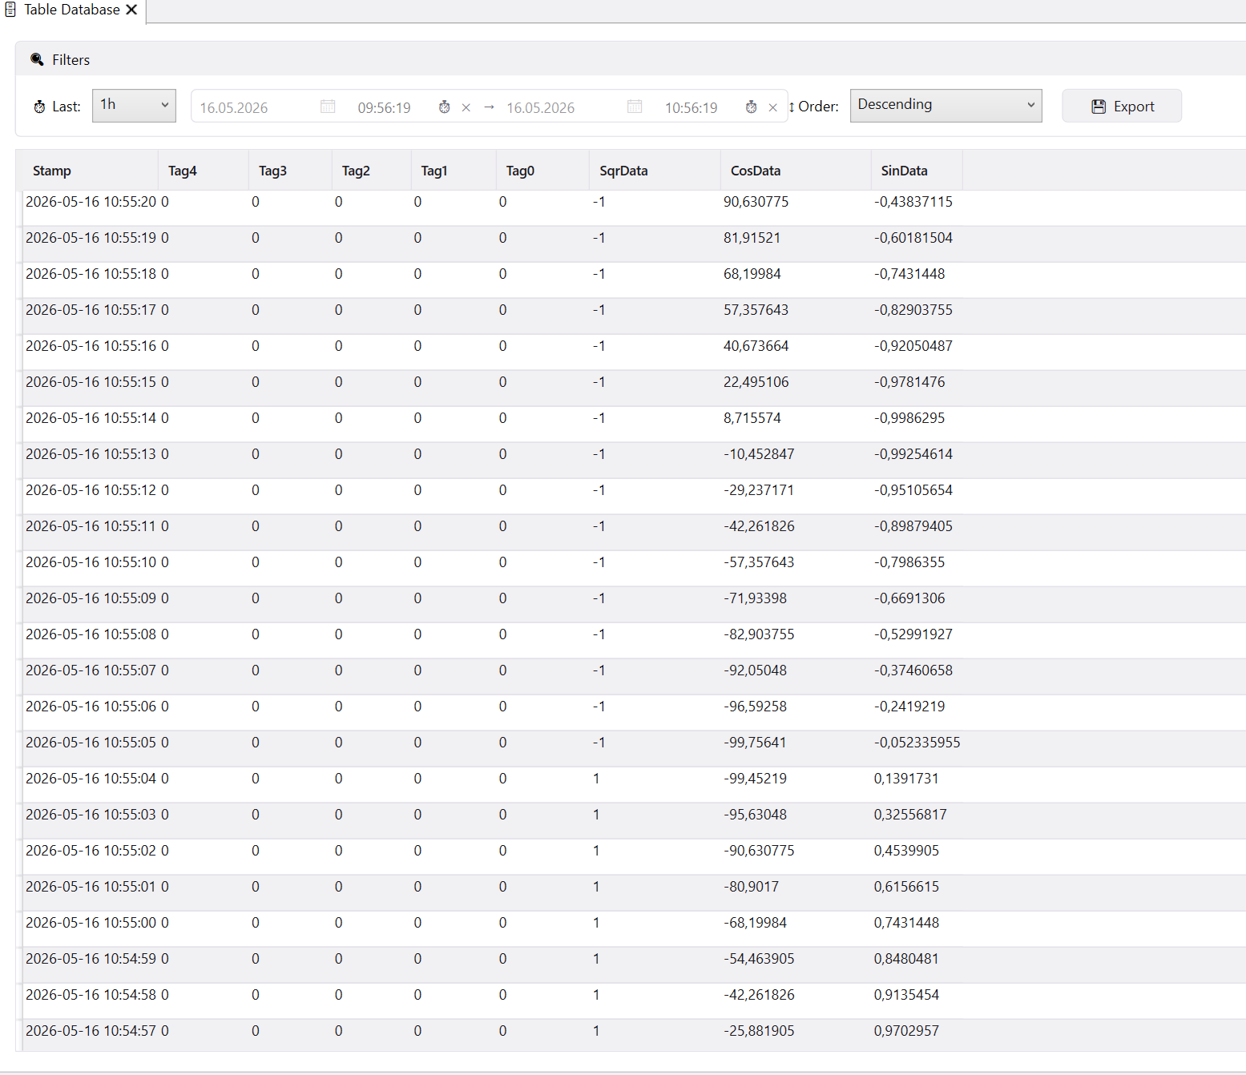This screenshot has height=1075, width=1246.
Task: Click the start time field 09:56:19
Action: [384, 107]
